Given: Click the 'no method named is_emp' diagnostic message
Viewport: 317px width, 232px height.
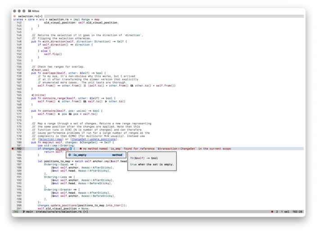Looking at the screenshot, I should (157, 148).
